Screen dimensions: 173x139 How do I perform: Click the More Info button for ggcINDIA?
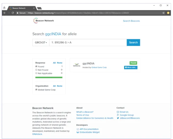coord(131,67)
